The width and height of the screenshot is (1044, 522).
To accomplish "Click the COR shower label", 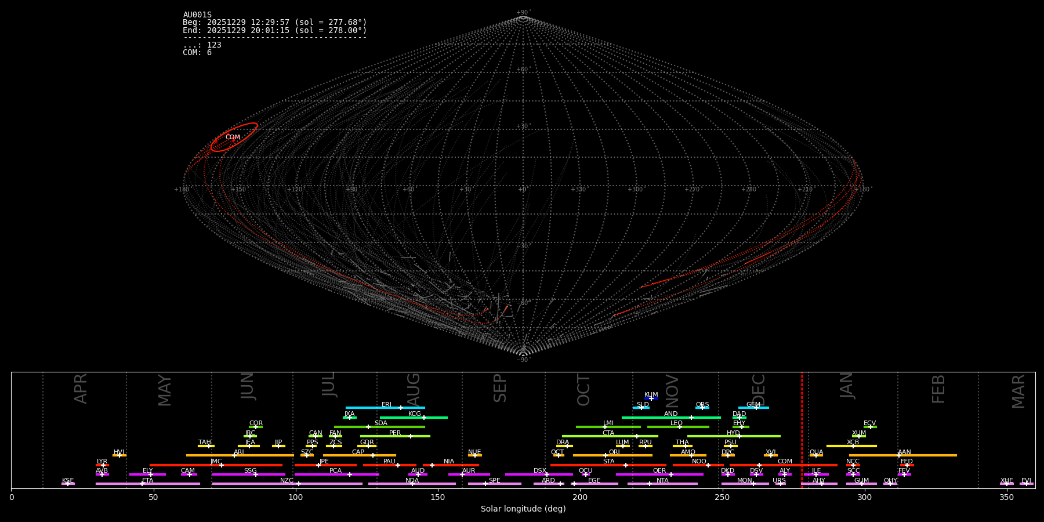I will point(256,423).
